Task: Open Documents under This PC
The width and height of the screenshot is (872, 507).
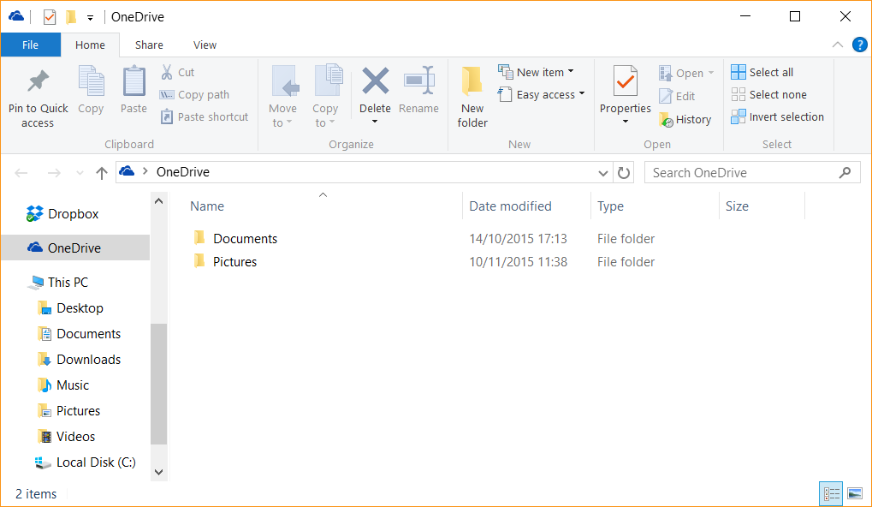Action: coord(79,333)
